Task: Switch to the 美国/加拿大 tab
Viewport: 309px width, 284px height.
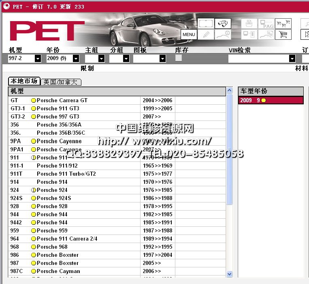Action: [60, 82]
